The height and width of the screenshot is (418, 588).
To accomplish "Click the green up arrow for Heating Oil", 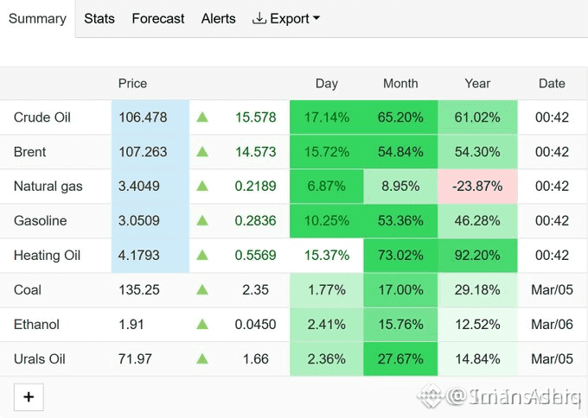I will point(202,255).
